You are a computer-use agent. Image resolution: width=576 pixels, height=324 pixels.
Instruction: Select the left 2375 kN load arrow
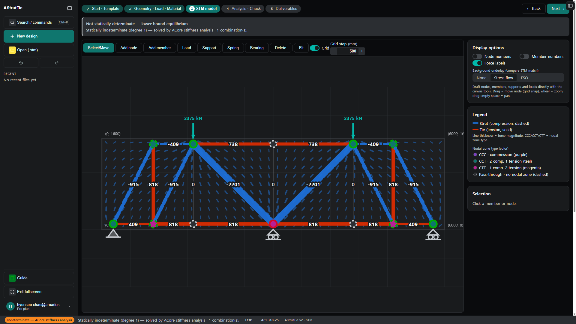[193, 131]
